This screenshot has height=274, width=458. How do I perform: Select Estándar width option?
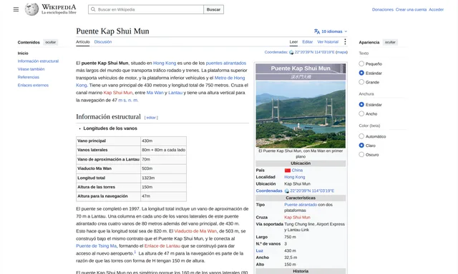click(361, 104)
